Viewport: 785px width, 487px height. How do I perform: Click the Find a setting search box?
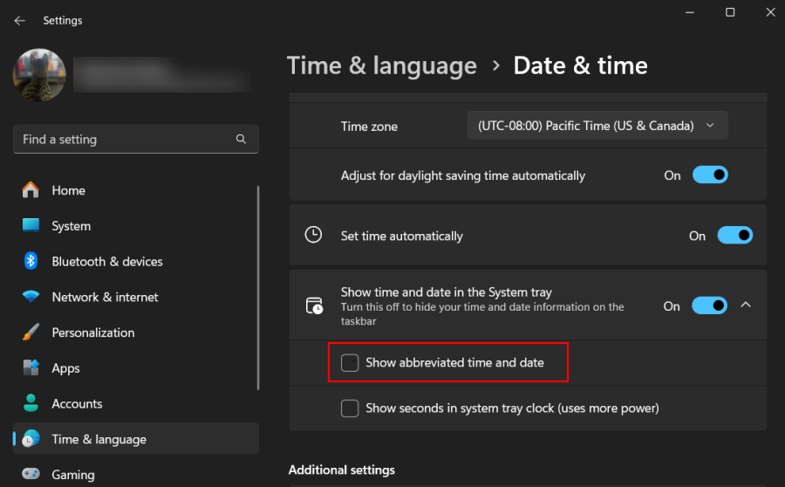122,140
